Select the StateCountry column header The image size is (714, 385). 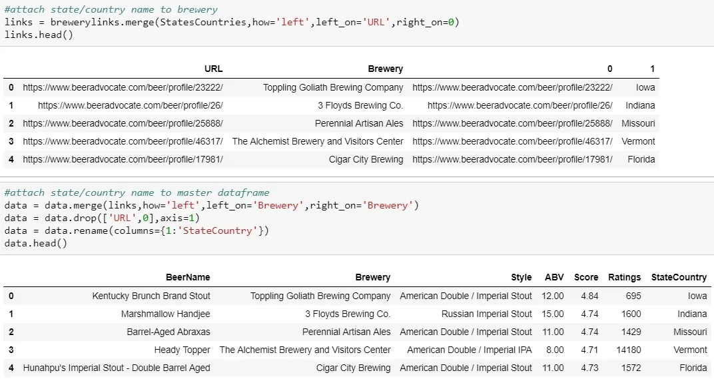click(679, 277)
